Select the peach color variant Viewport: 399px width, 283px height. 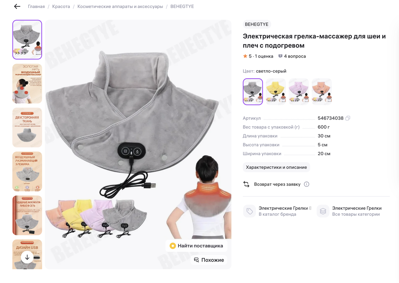(x=322, y=92)
